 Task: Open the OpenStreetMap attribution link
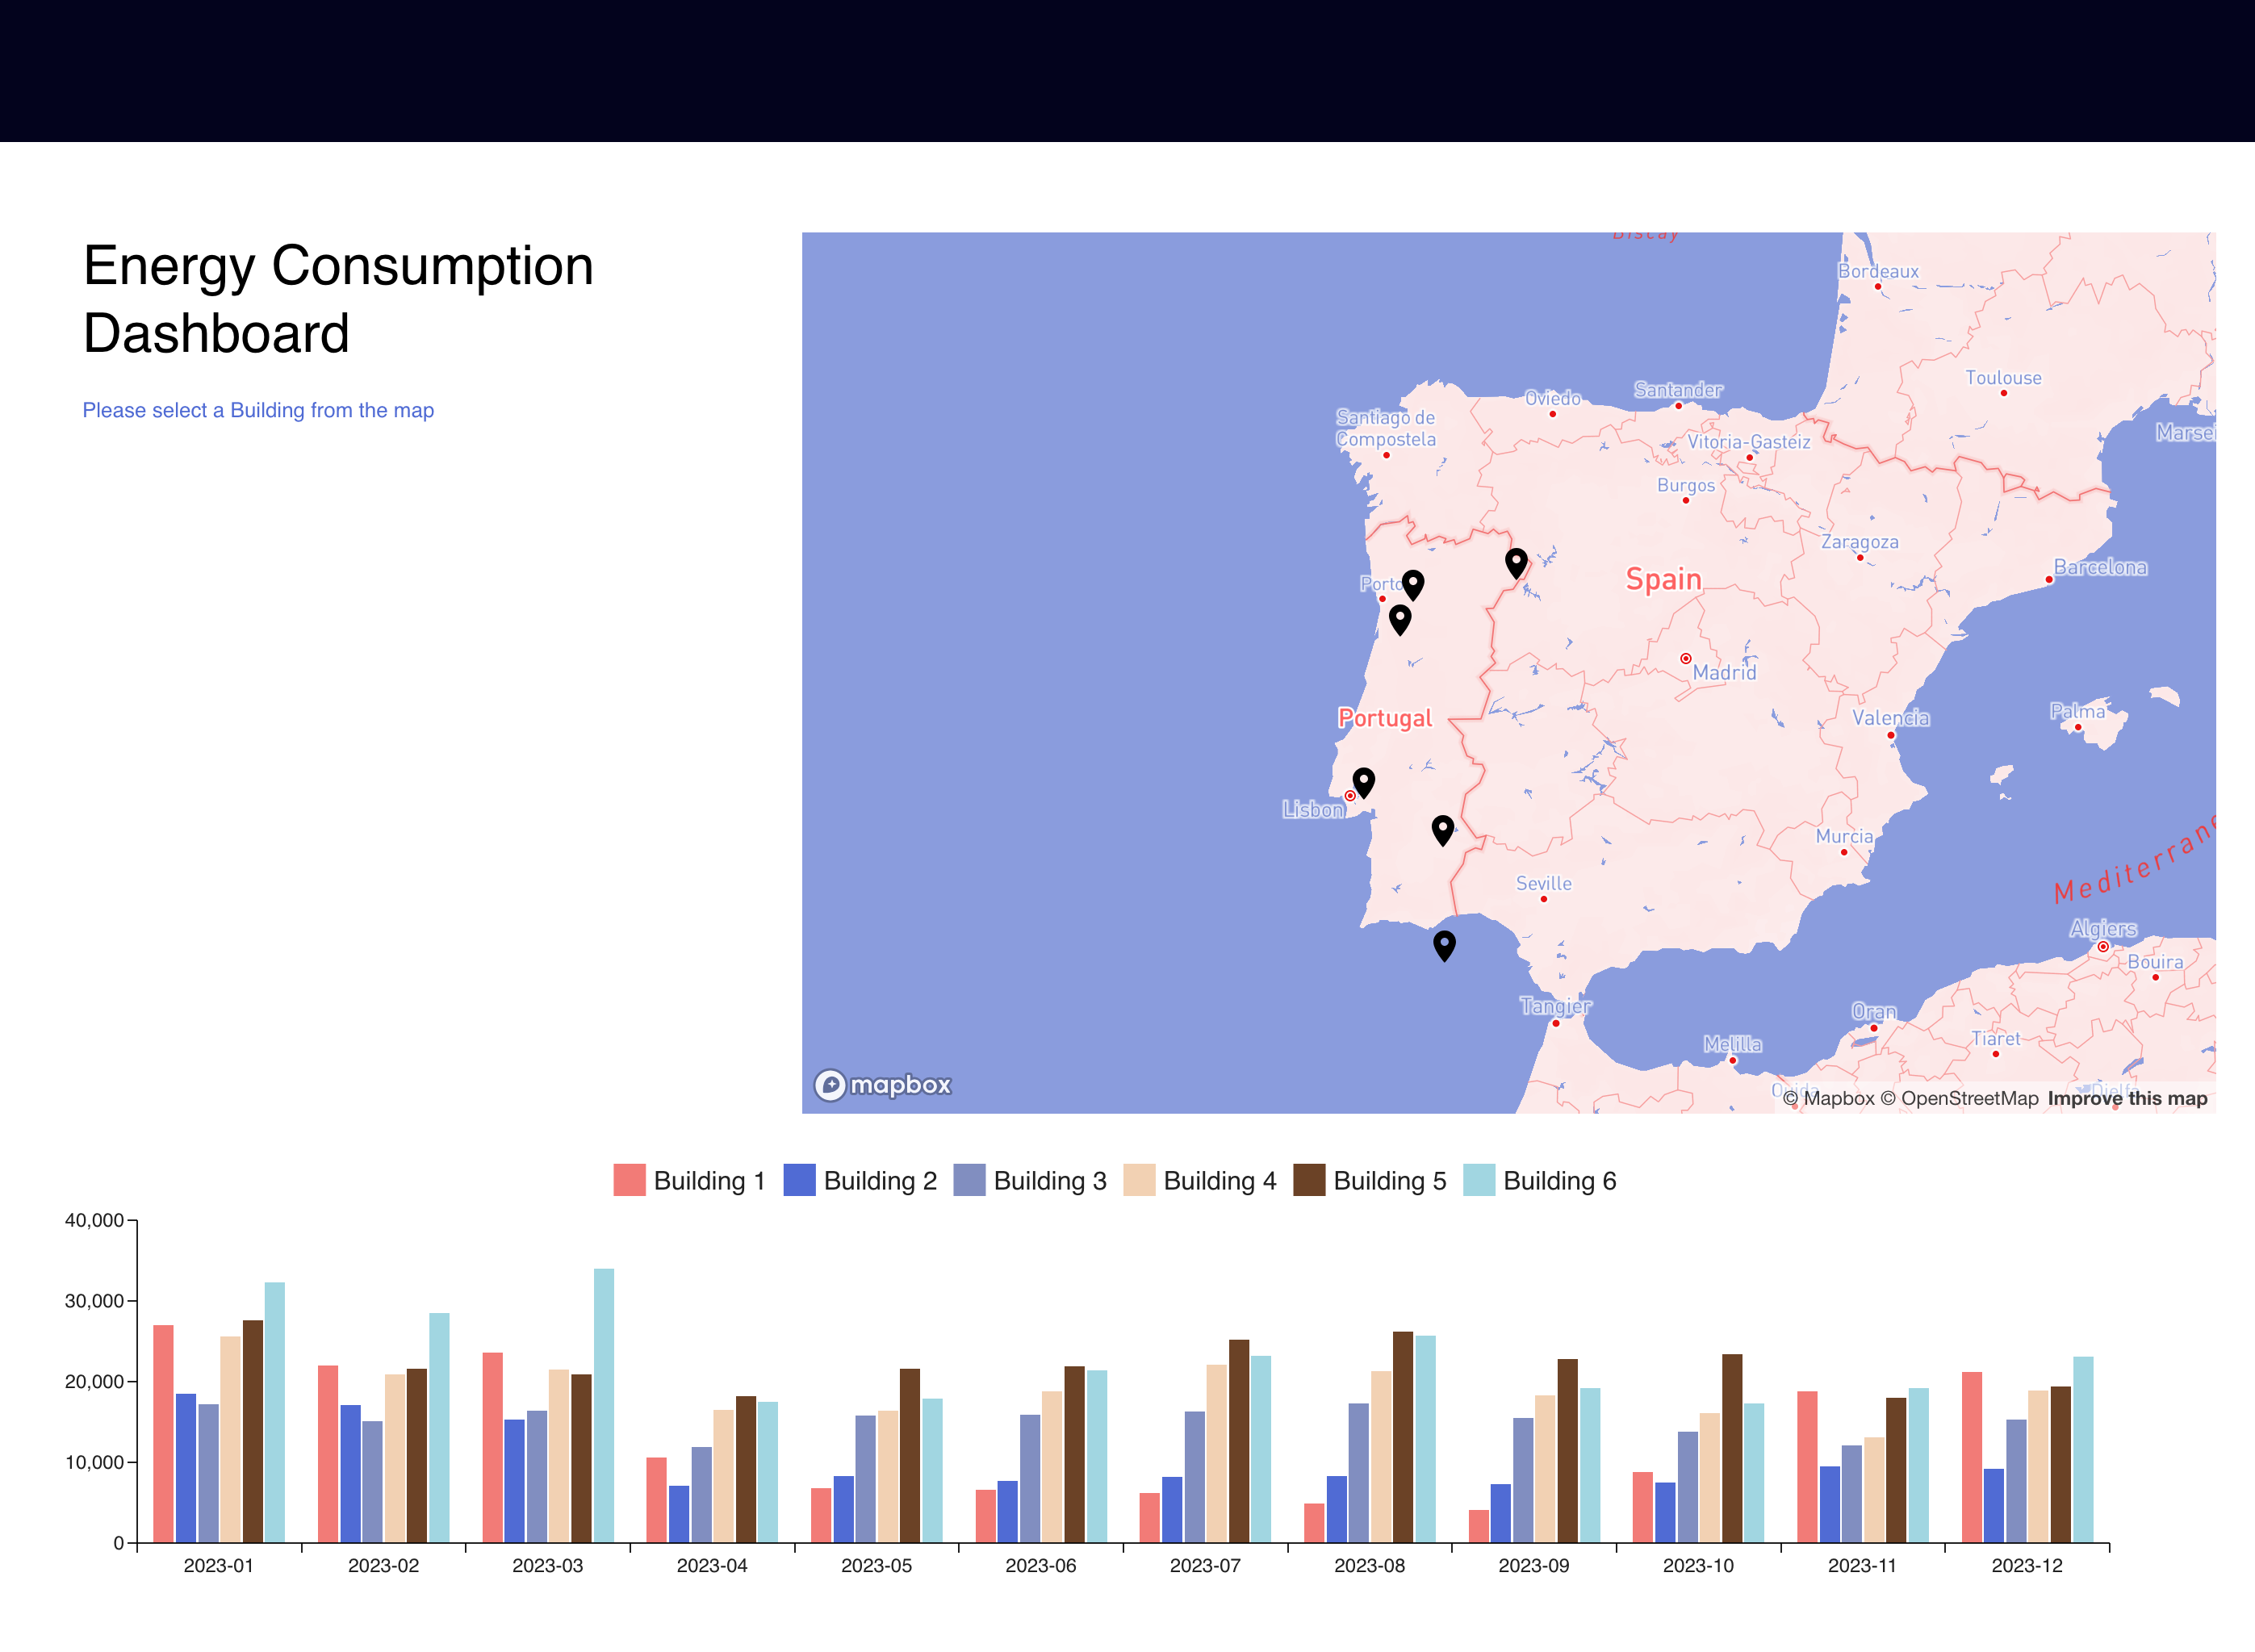pyautogui.click(x=1958, y=1098)
